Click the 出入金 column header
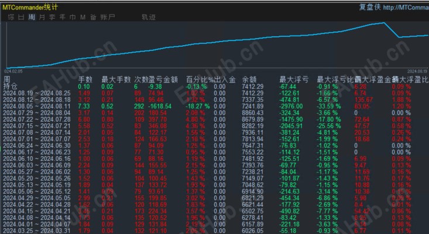The image size is (429, 234). [225, 80]
